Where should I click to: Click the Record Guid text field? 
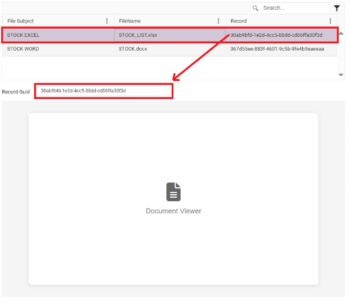pos(105,92)
